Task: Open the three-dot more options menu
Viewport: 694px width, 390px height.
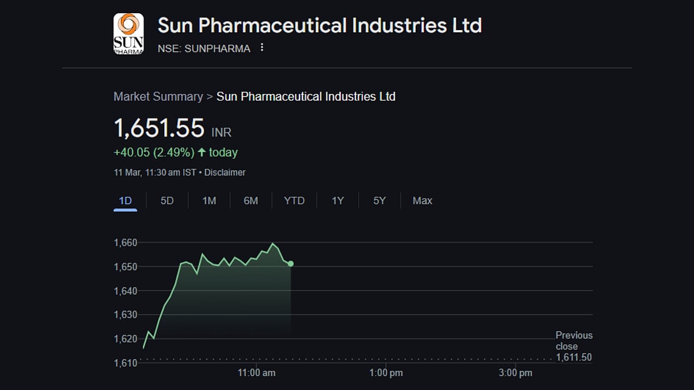Action: (x=262, y=48)
